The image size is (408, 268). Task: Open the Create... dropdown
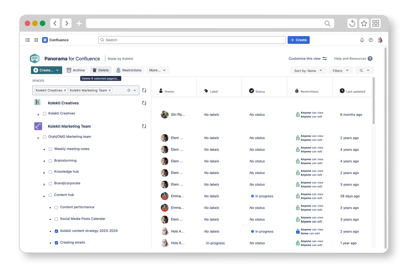point(46,70)
